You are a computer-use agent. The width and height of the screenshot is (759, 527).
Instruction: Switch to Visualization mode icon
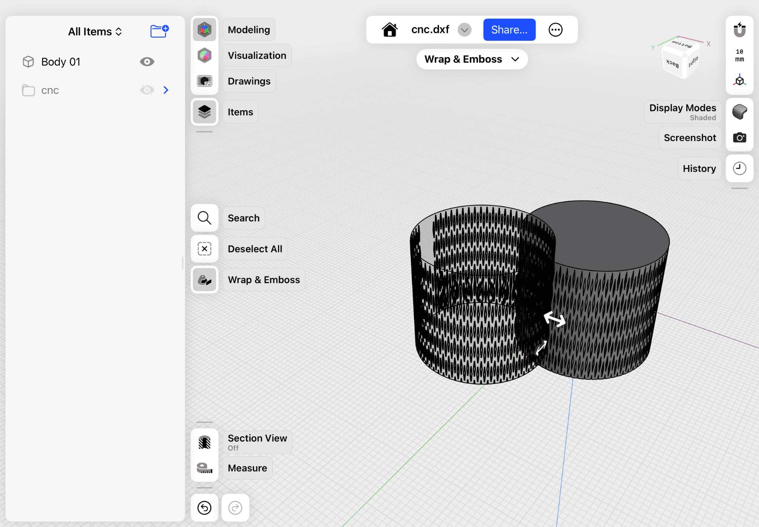(204, 55)
